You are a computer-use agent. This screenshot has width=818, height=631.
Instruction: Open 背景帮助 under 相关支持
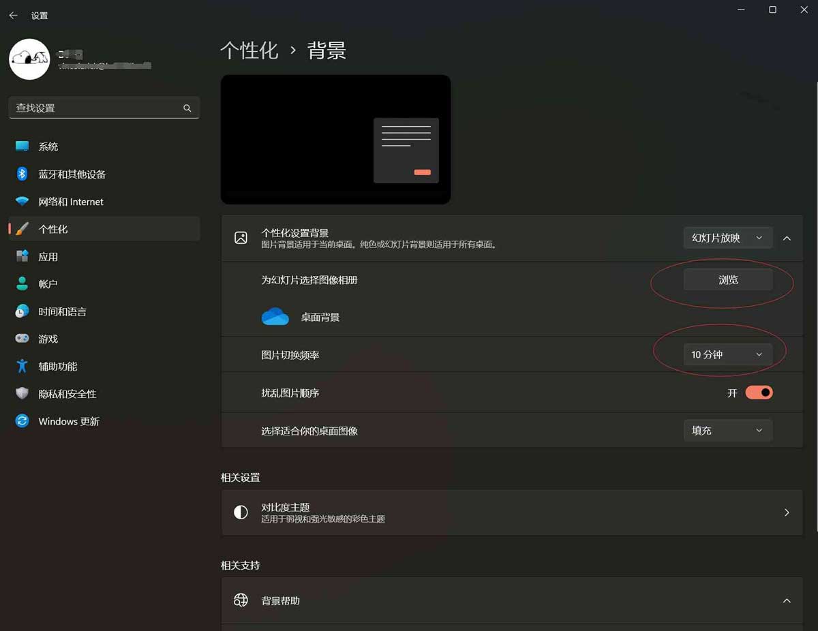pos(512,600)
